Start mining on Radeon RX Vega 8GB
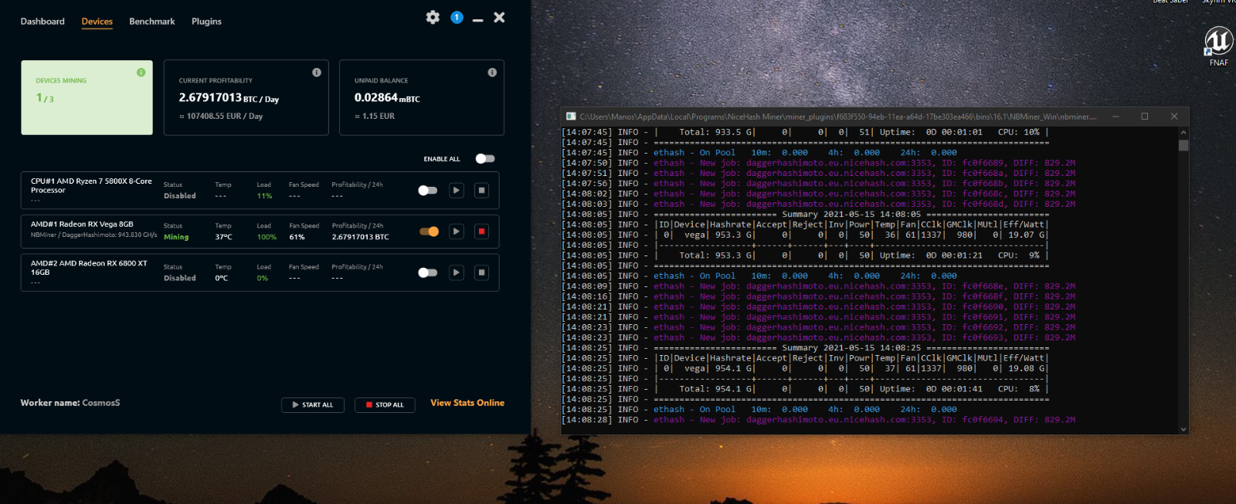Image resolution: width=1236 pixels, height=504 pixels. point(457,231)
